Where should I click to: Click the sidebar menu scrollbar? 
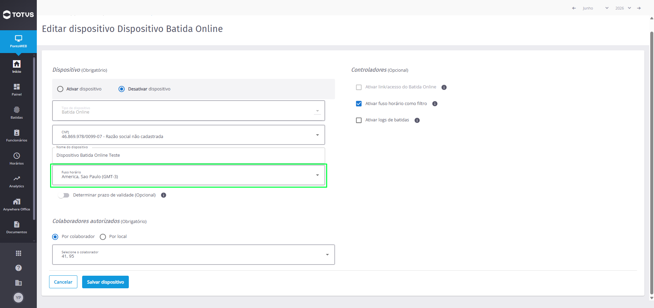click(34, 139)
